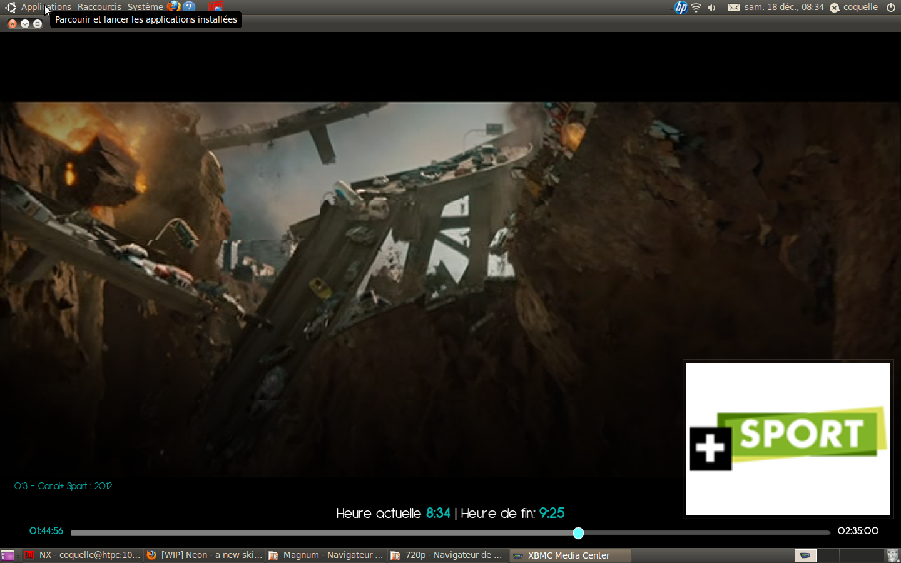The image size is (901, 563).
Task: Open the Wi-Fi network indicator
Action: pyautogui.click(x=696, y=8)
